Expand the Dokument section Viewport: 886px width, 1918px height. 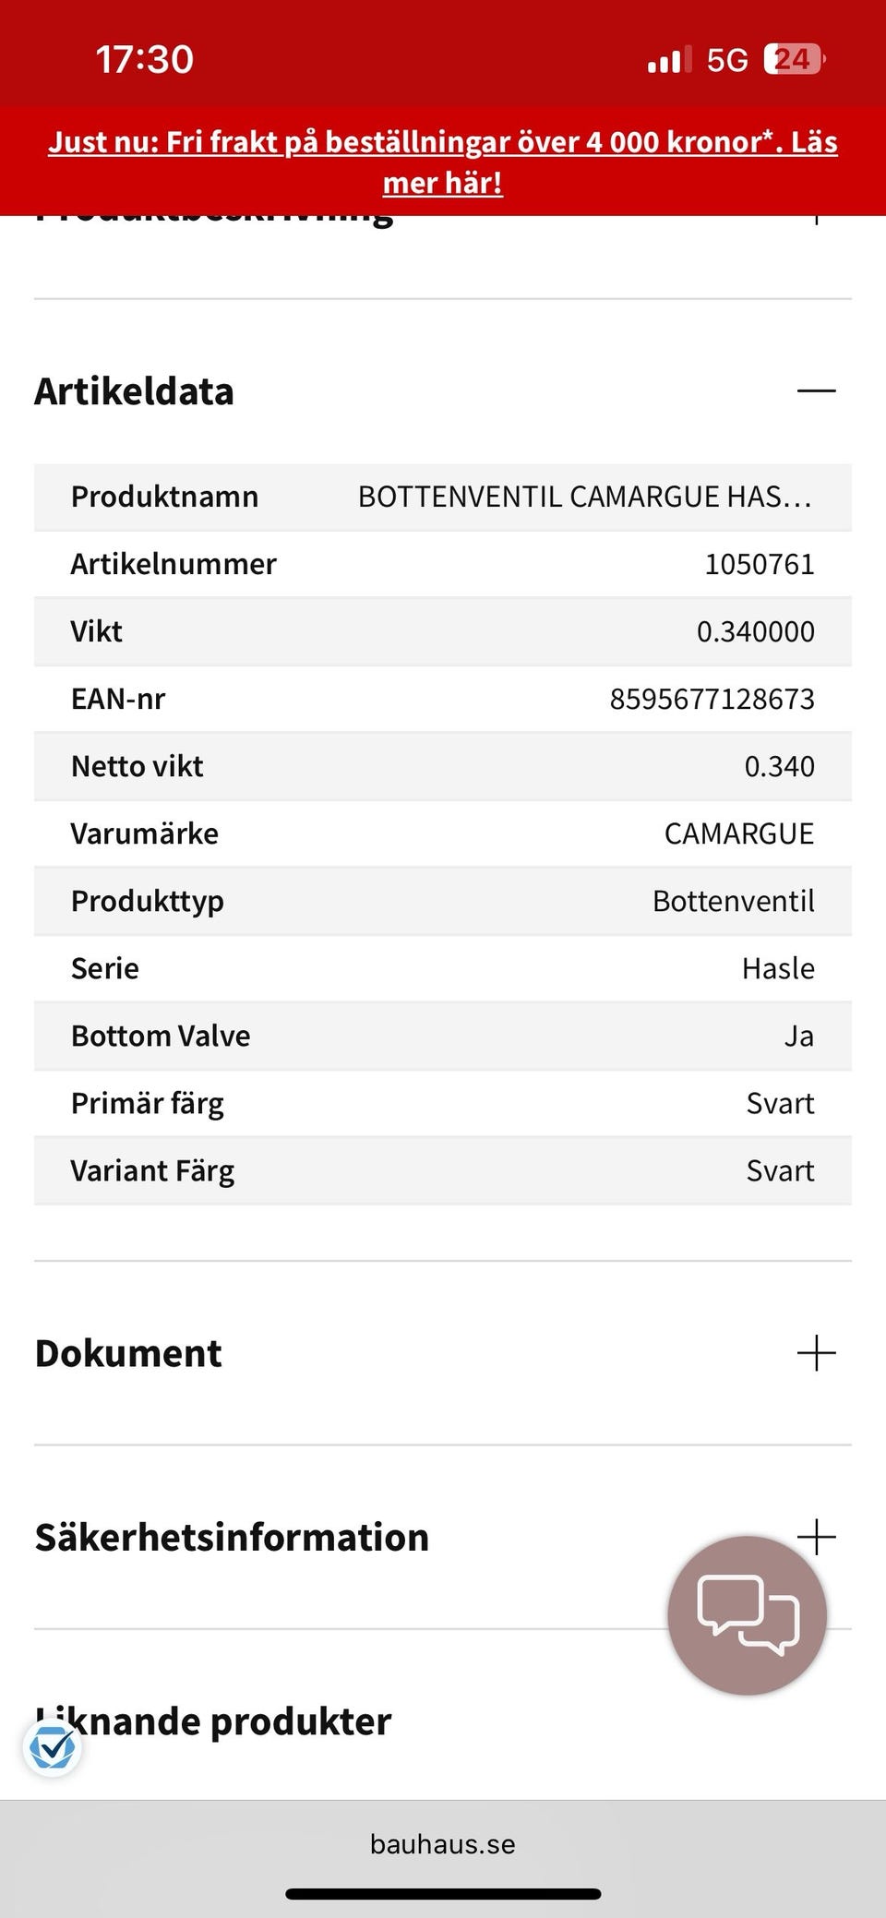click(816, 1354)
